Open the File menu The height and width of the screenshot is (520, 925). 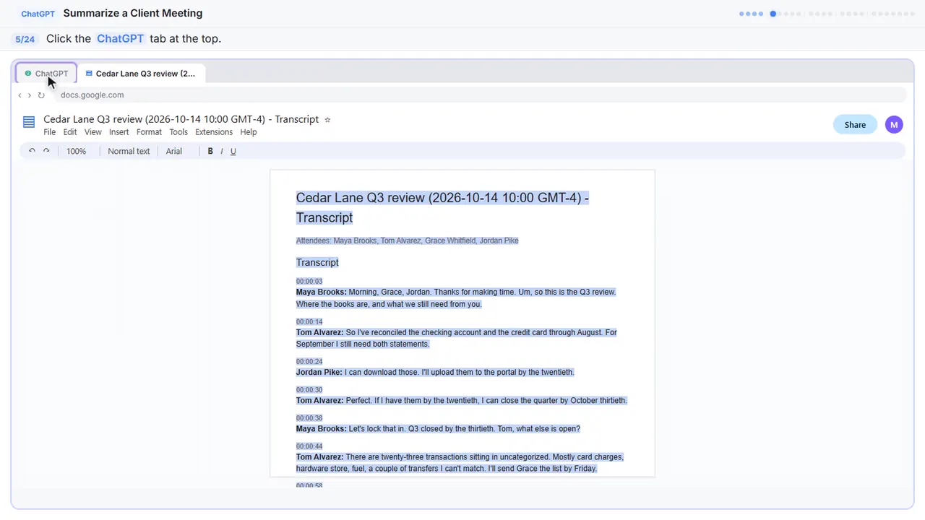(49, 132)
